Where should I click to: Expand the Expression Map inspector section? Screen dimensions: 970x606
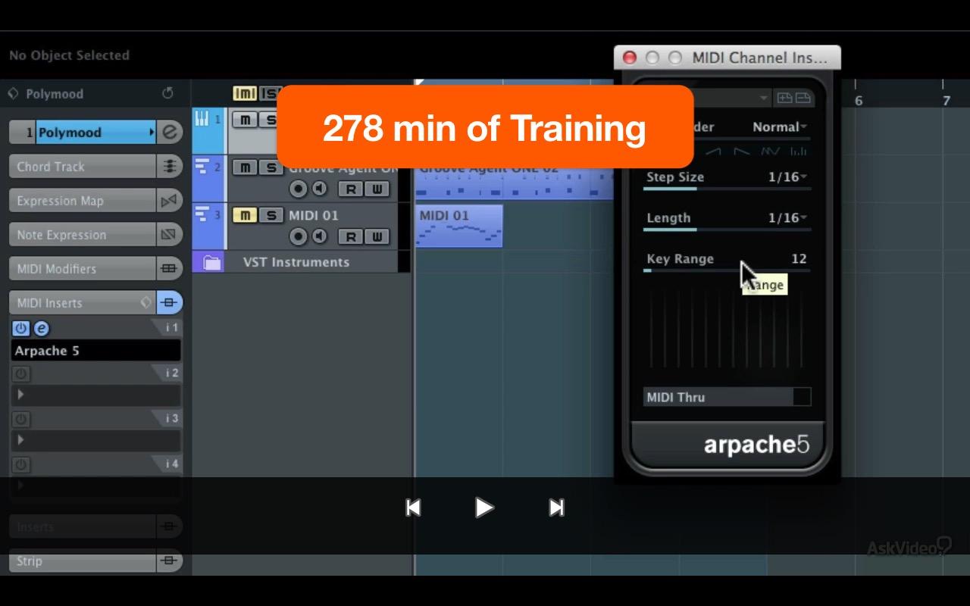pos(83,200)
